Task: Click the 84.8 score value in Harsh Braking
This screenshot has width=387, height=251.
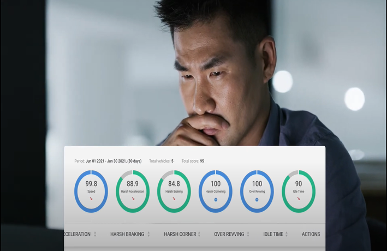Action: 174,184
